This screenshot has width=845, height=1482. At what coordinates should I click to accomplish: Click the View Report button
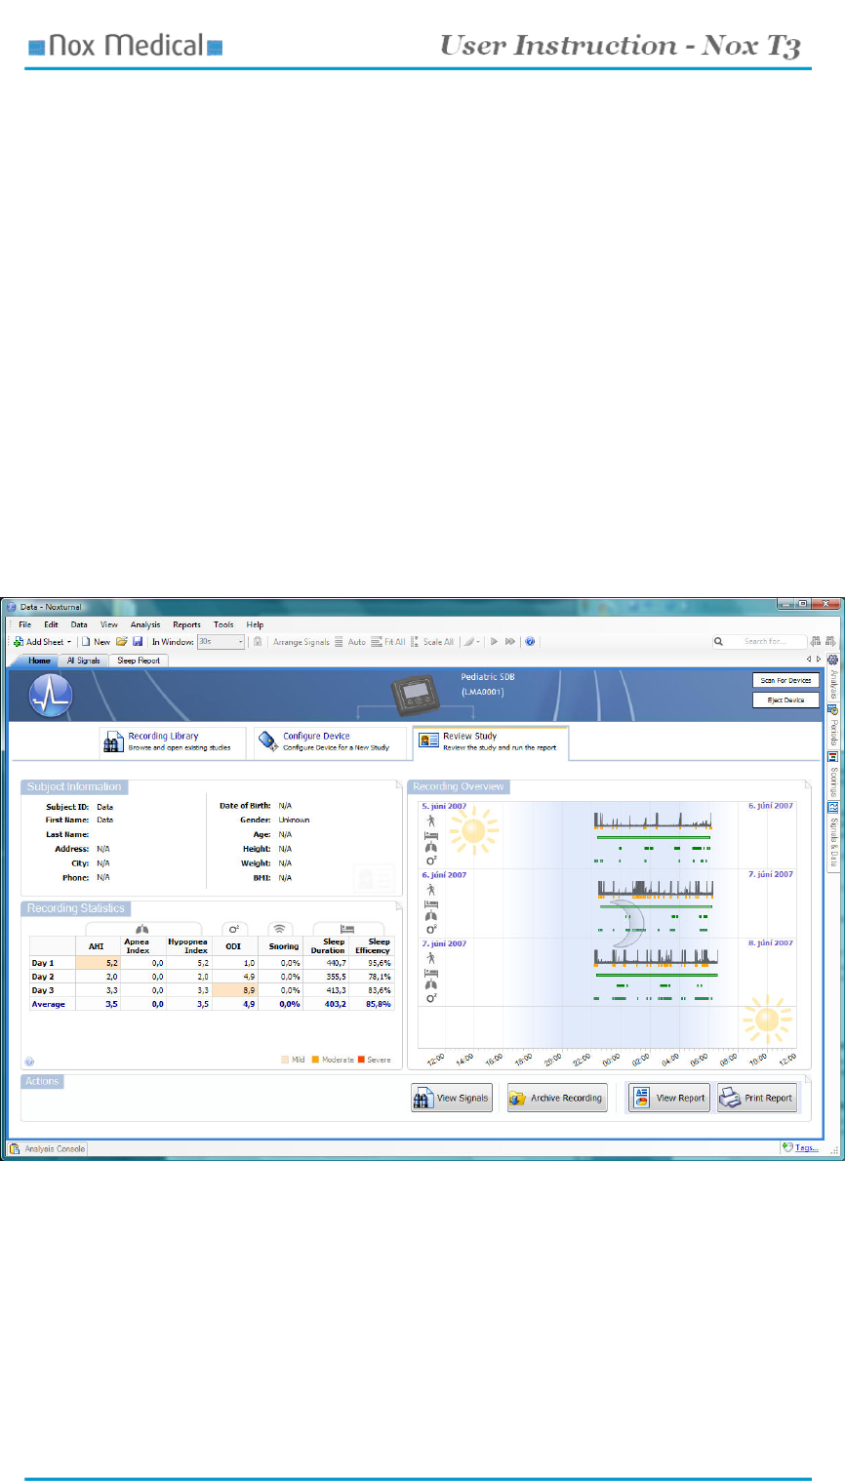click(668, 1098)
